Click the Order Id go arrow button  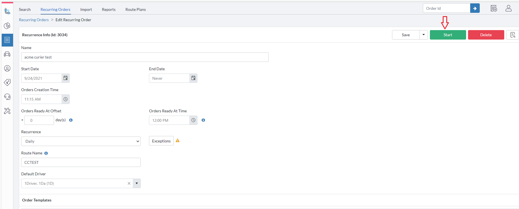475,8
